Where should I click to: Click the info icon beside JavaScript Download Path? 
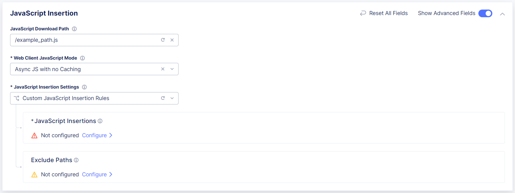(x=74, y=29)
